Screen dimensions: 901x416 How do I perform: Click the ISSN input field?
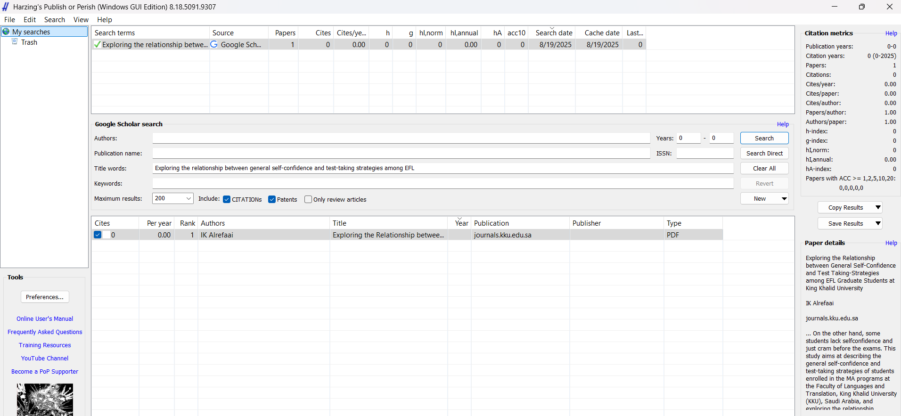705,153
